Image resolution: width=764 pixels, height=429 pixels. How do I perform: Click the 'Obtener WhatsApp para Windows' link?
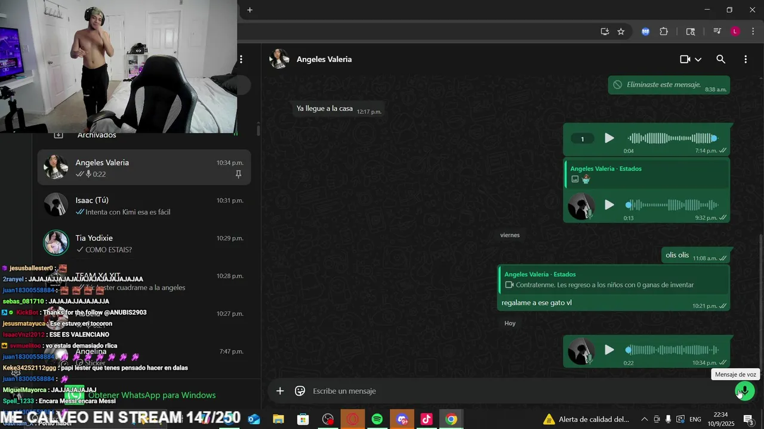click(152, 395)
